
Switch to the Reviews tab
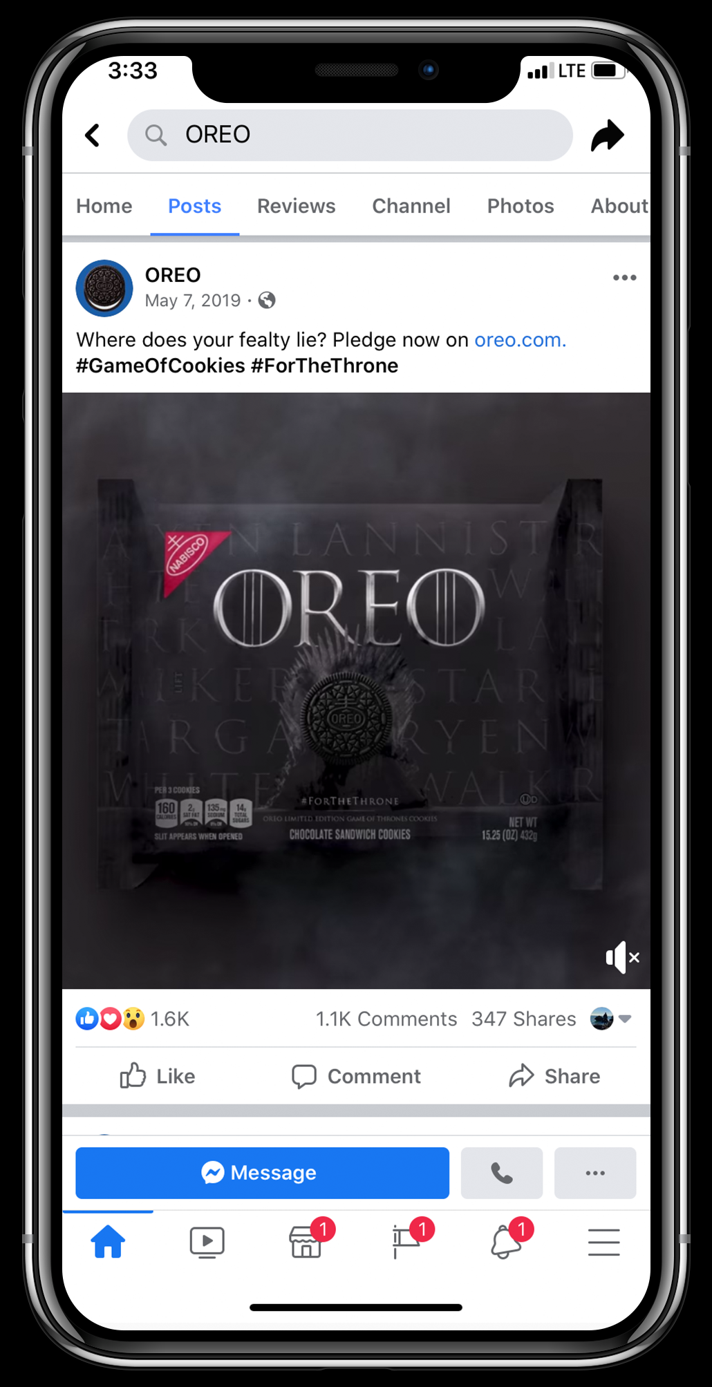point(297,206)
